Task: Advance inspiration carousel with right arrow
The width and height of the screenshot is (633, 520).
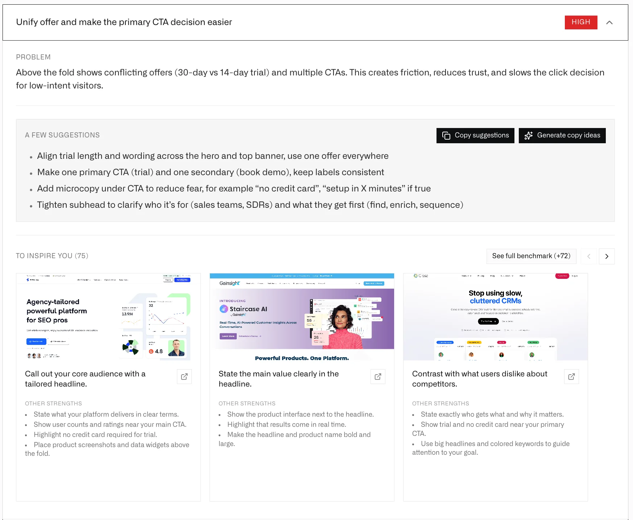Action: (x=607, y=256)
